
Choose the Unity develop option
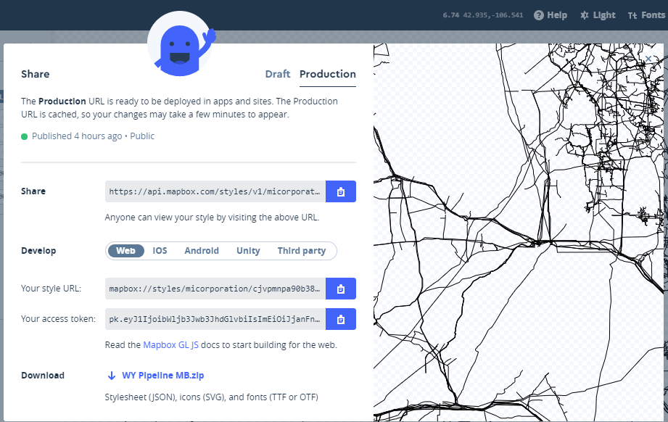click(x=248, y=251)
